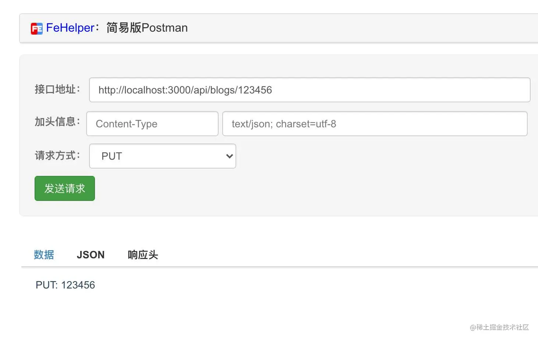The image size is (538, 340).
Task: Expand method list via the chevron arrow
Action: tap(229, 156)
